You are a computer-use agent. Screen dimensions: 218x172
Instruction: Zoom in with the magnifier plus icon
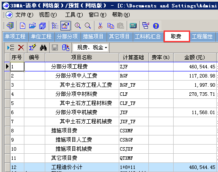[x=78, y=26]
